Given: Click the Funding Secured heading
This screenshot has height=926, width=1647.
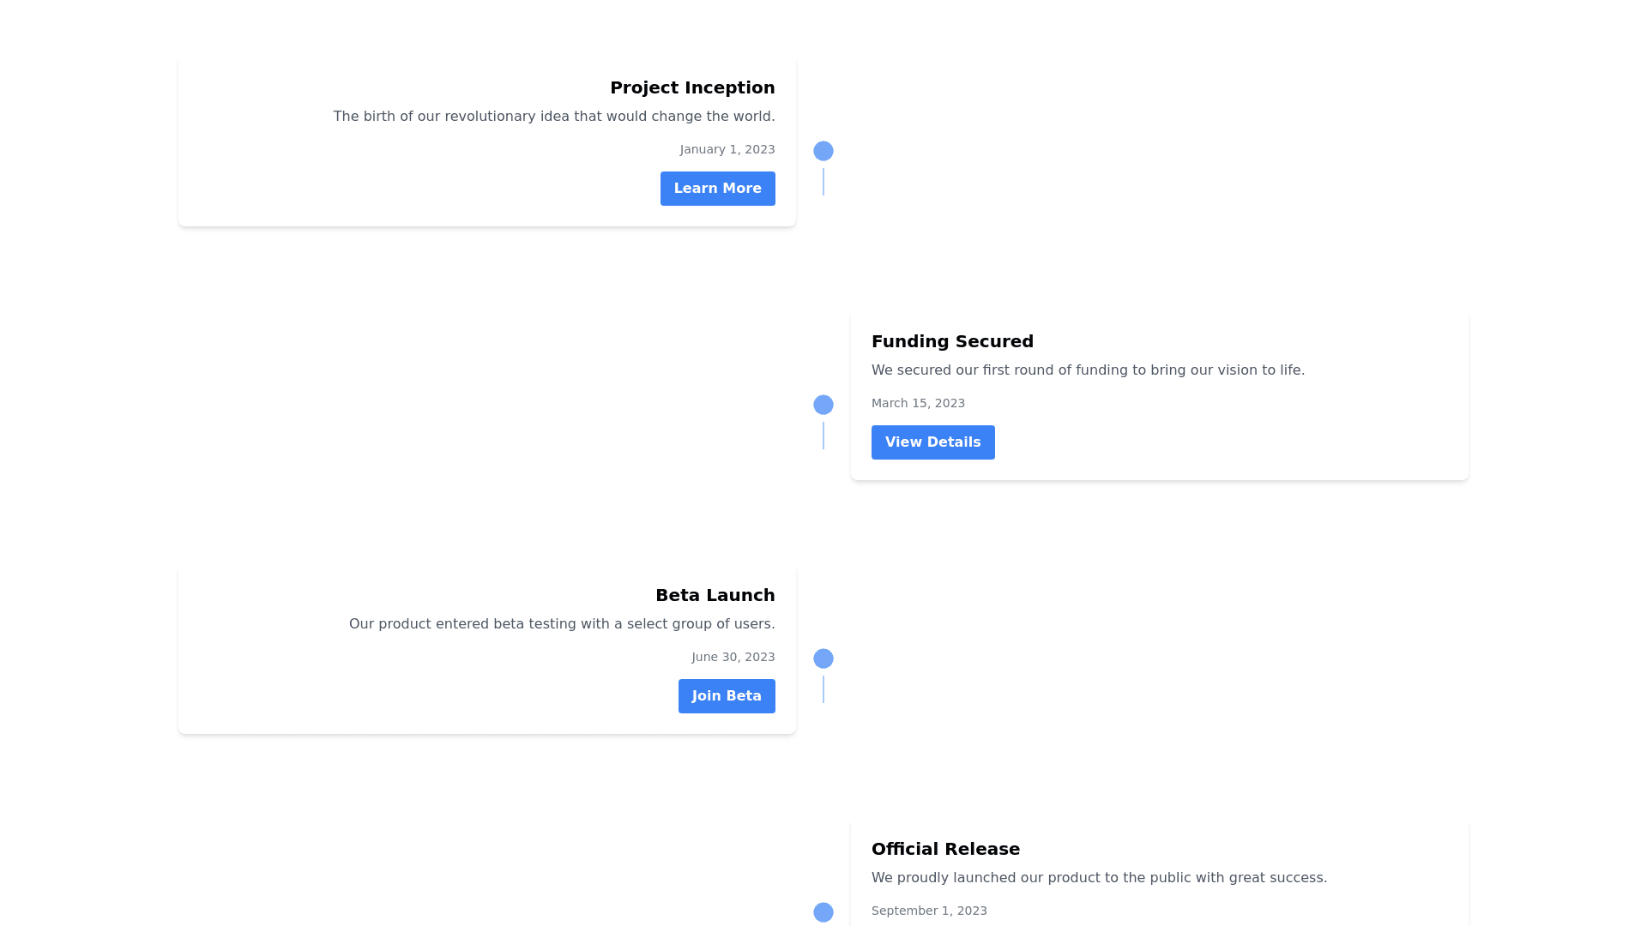Looking at the screenshot, I should coord(952,341).
